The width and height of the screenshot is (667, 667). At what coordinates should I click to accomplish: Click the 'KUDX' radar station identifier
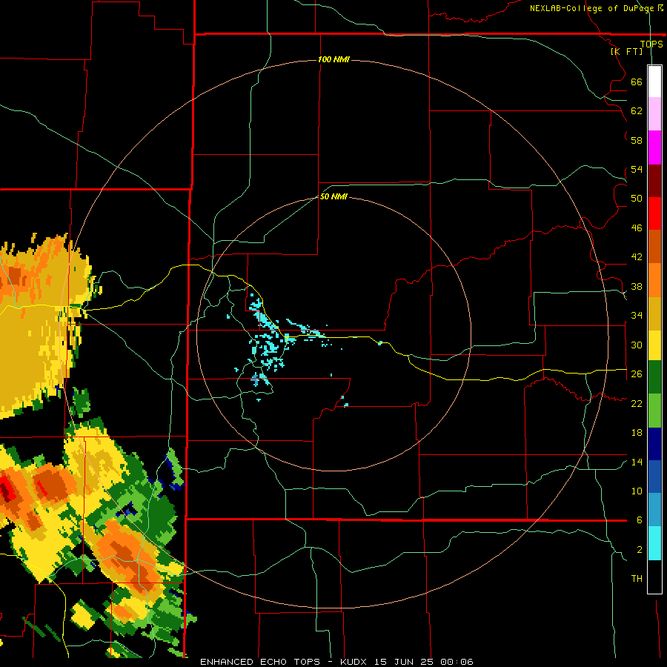pos(353,662)
